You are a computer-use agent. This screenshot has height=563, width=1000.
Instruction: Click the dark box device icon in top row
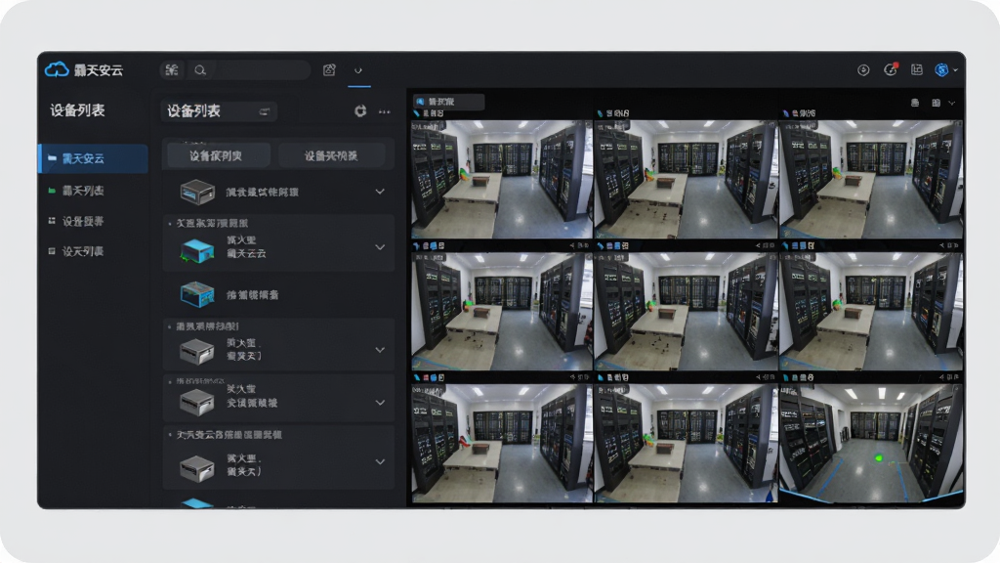pos(197,192)
